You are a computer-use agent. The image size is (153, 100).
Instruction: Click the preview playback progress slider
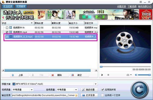[x=125, y=67]
